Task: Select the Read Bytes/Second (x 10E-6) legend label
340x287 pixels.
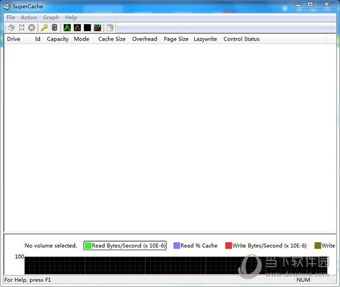Action: pyautogui.click(x=129, y=246)
